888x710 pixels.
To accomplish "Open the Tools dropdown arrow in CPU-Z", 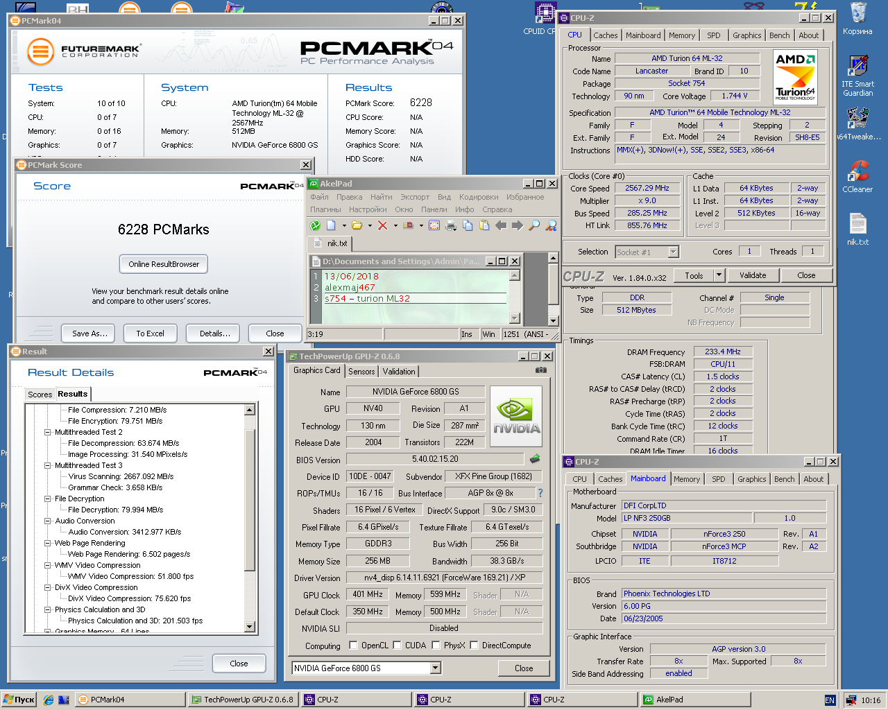I will [719, 275].
